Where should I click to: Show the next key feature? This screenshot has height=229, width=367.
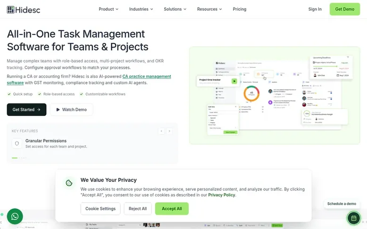point(169,131)
